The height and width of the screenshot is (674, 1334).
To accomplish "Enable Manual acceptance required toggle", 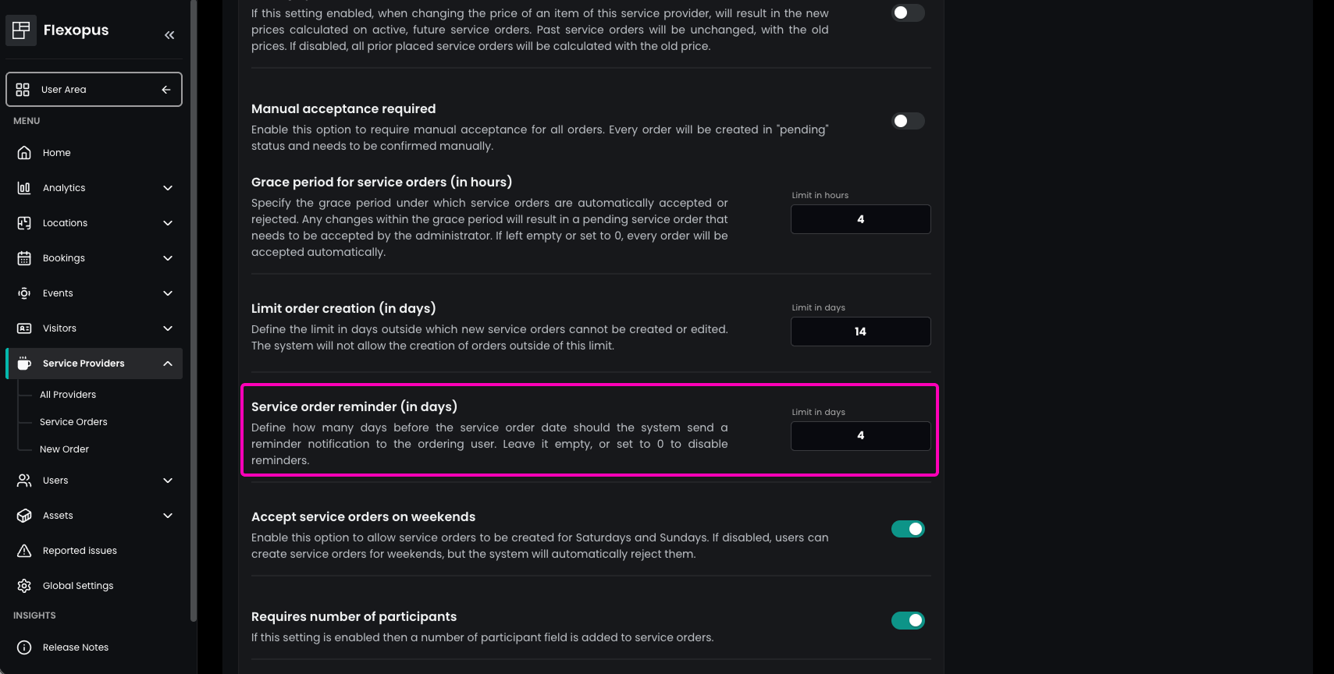I will click(x=908, y=121).
